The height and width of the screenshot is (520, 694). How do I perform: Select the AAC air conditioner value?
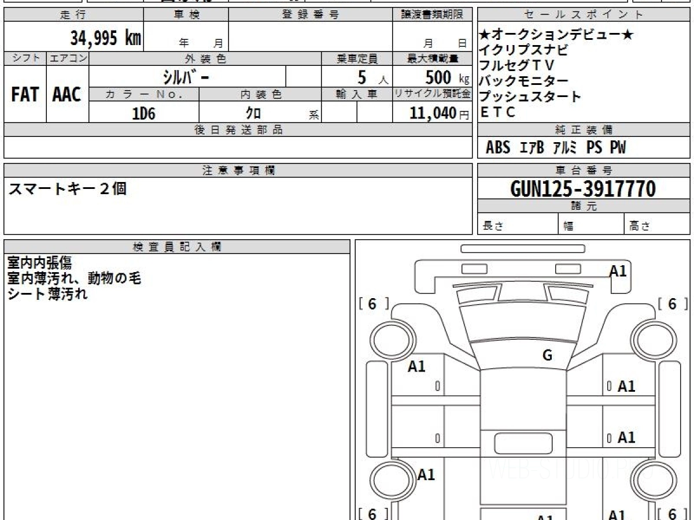click(67, 95)
